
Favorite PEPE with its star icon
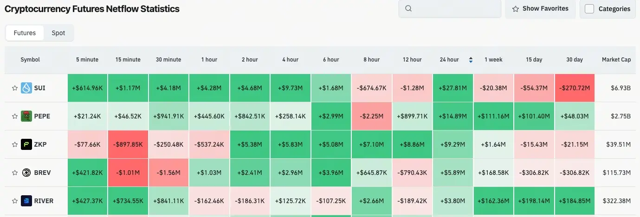click(15, 116)
